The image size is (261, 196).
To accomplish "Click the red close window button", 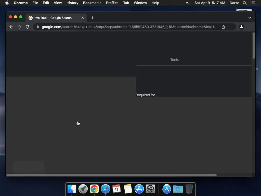I will pyautogui.click(x=10, y=17).
